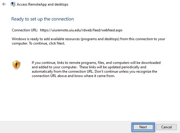Click the webfeed.aspx end of the URL
180x133 pixels.
coord(112,30)
